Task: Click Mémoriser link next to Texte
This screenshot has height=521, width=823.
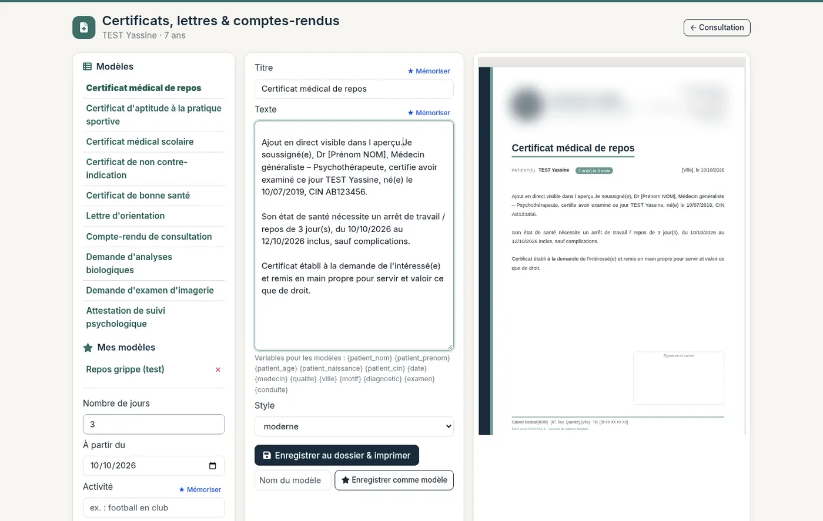Action: [429, 113]
